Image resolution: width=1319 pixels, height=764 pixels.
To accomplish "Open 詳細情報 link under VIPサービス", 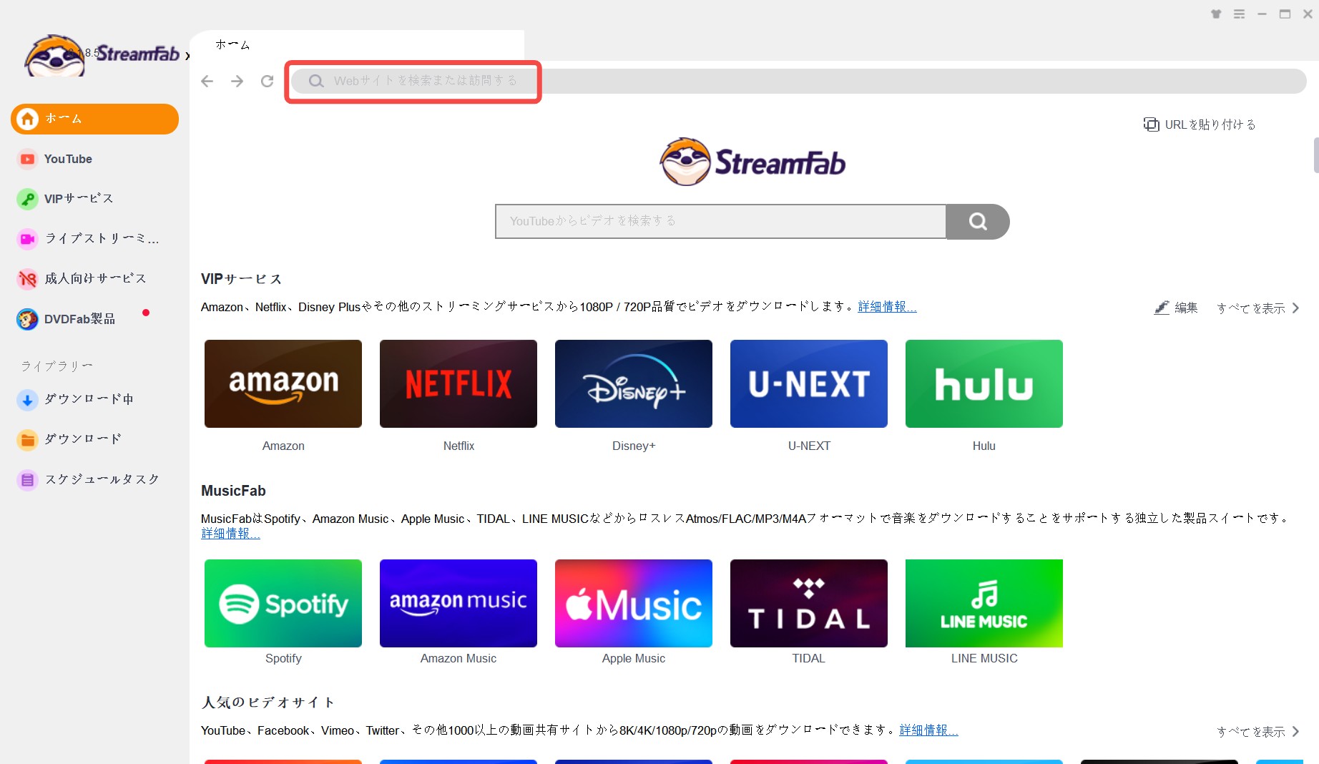I will (x=887, y=306).
